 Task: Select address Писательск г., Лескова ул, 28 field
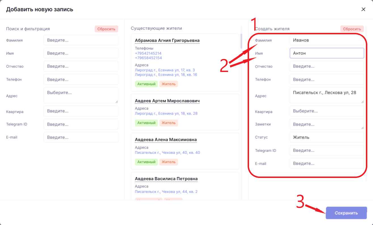click(x=326, y=95)
